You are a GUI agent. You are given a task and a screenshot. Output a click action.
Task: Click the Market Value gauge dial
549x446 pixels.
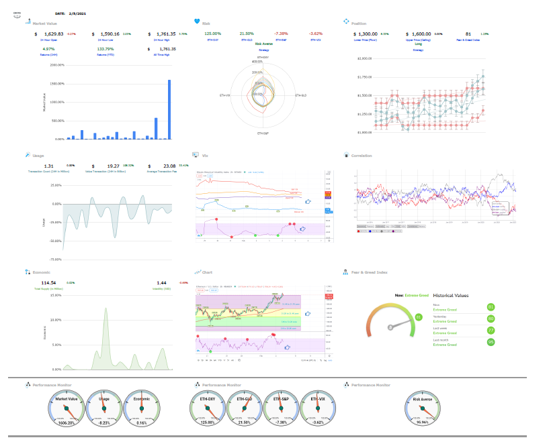[x=66, y=408]
